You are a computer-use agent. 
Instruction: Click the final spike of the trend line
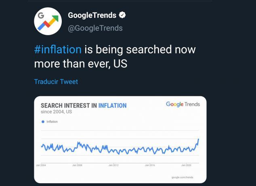[x=198, y=140]
